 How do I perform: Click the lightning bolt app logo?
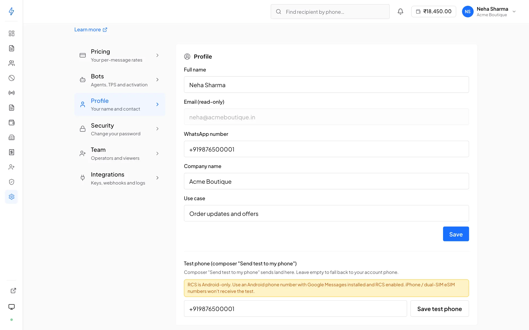point(11,11)
